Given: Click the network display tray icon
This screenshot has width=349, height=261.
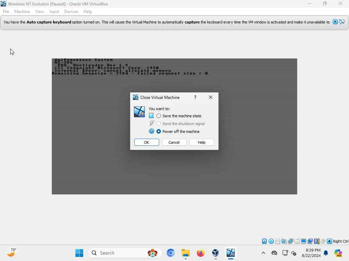Looking at the screenshot, I should pos(285,253).
